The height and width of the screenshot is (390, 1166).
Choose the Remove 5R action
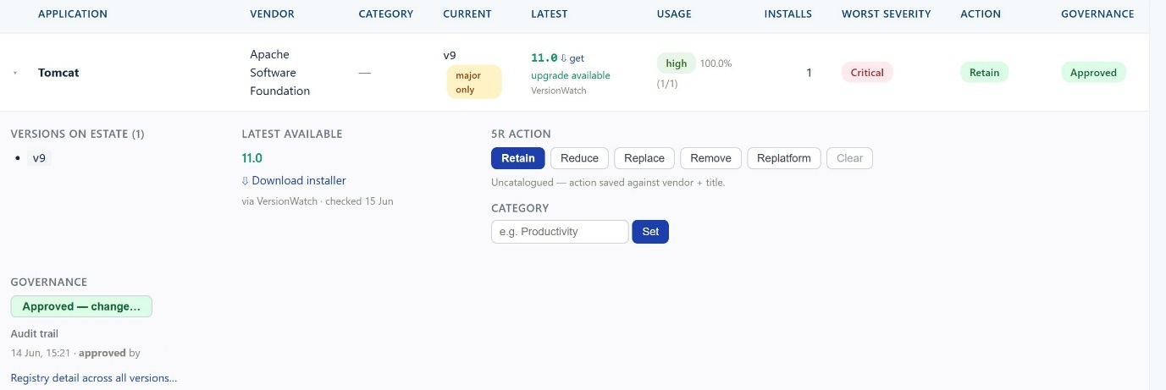pyautogui.click(x=711, y=158)
